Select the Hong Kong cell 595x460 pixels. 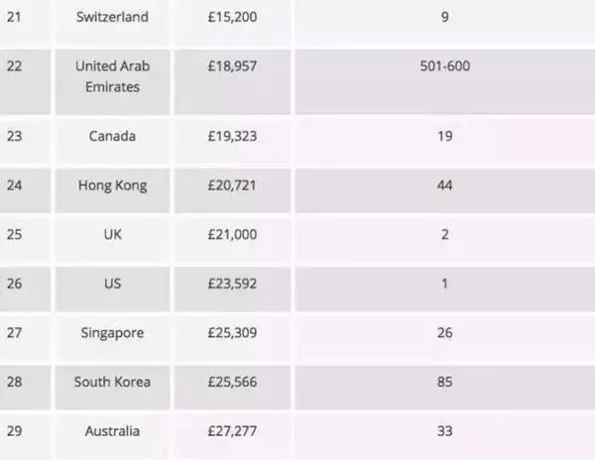pyautogui.click(x=111, y=185)
